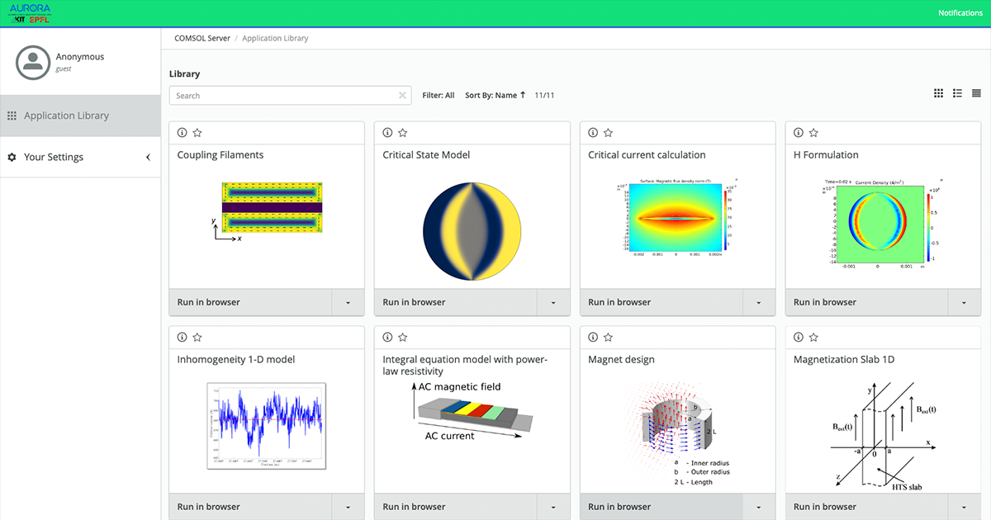The height and width of the screenshot is (520, 991).
Task: Favorite the Coupling Filaments application
Action: (197, 132)
